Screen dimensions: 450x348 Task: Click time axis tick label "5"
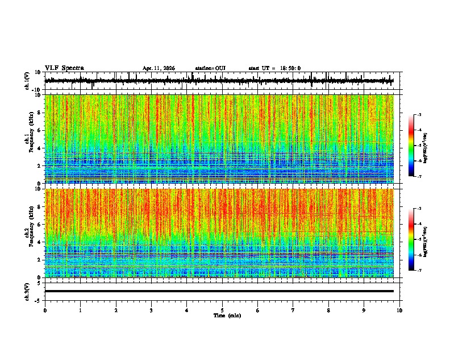222,310
